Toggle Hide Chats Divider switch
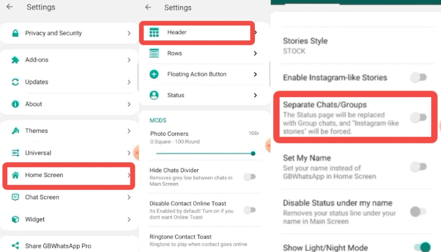The height and width of the screenshot is (252, 441). [249, 176]
